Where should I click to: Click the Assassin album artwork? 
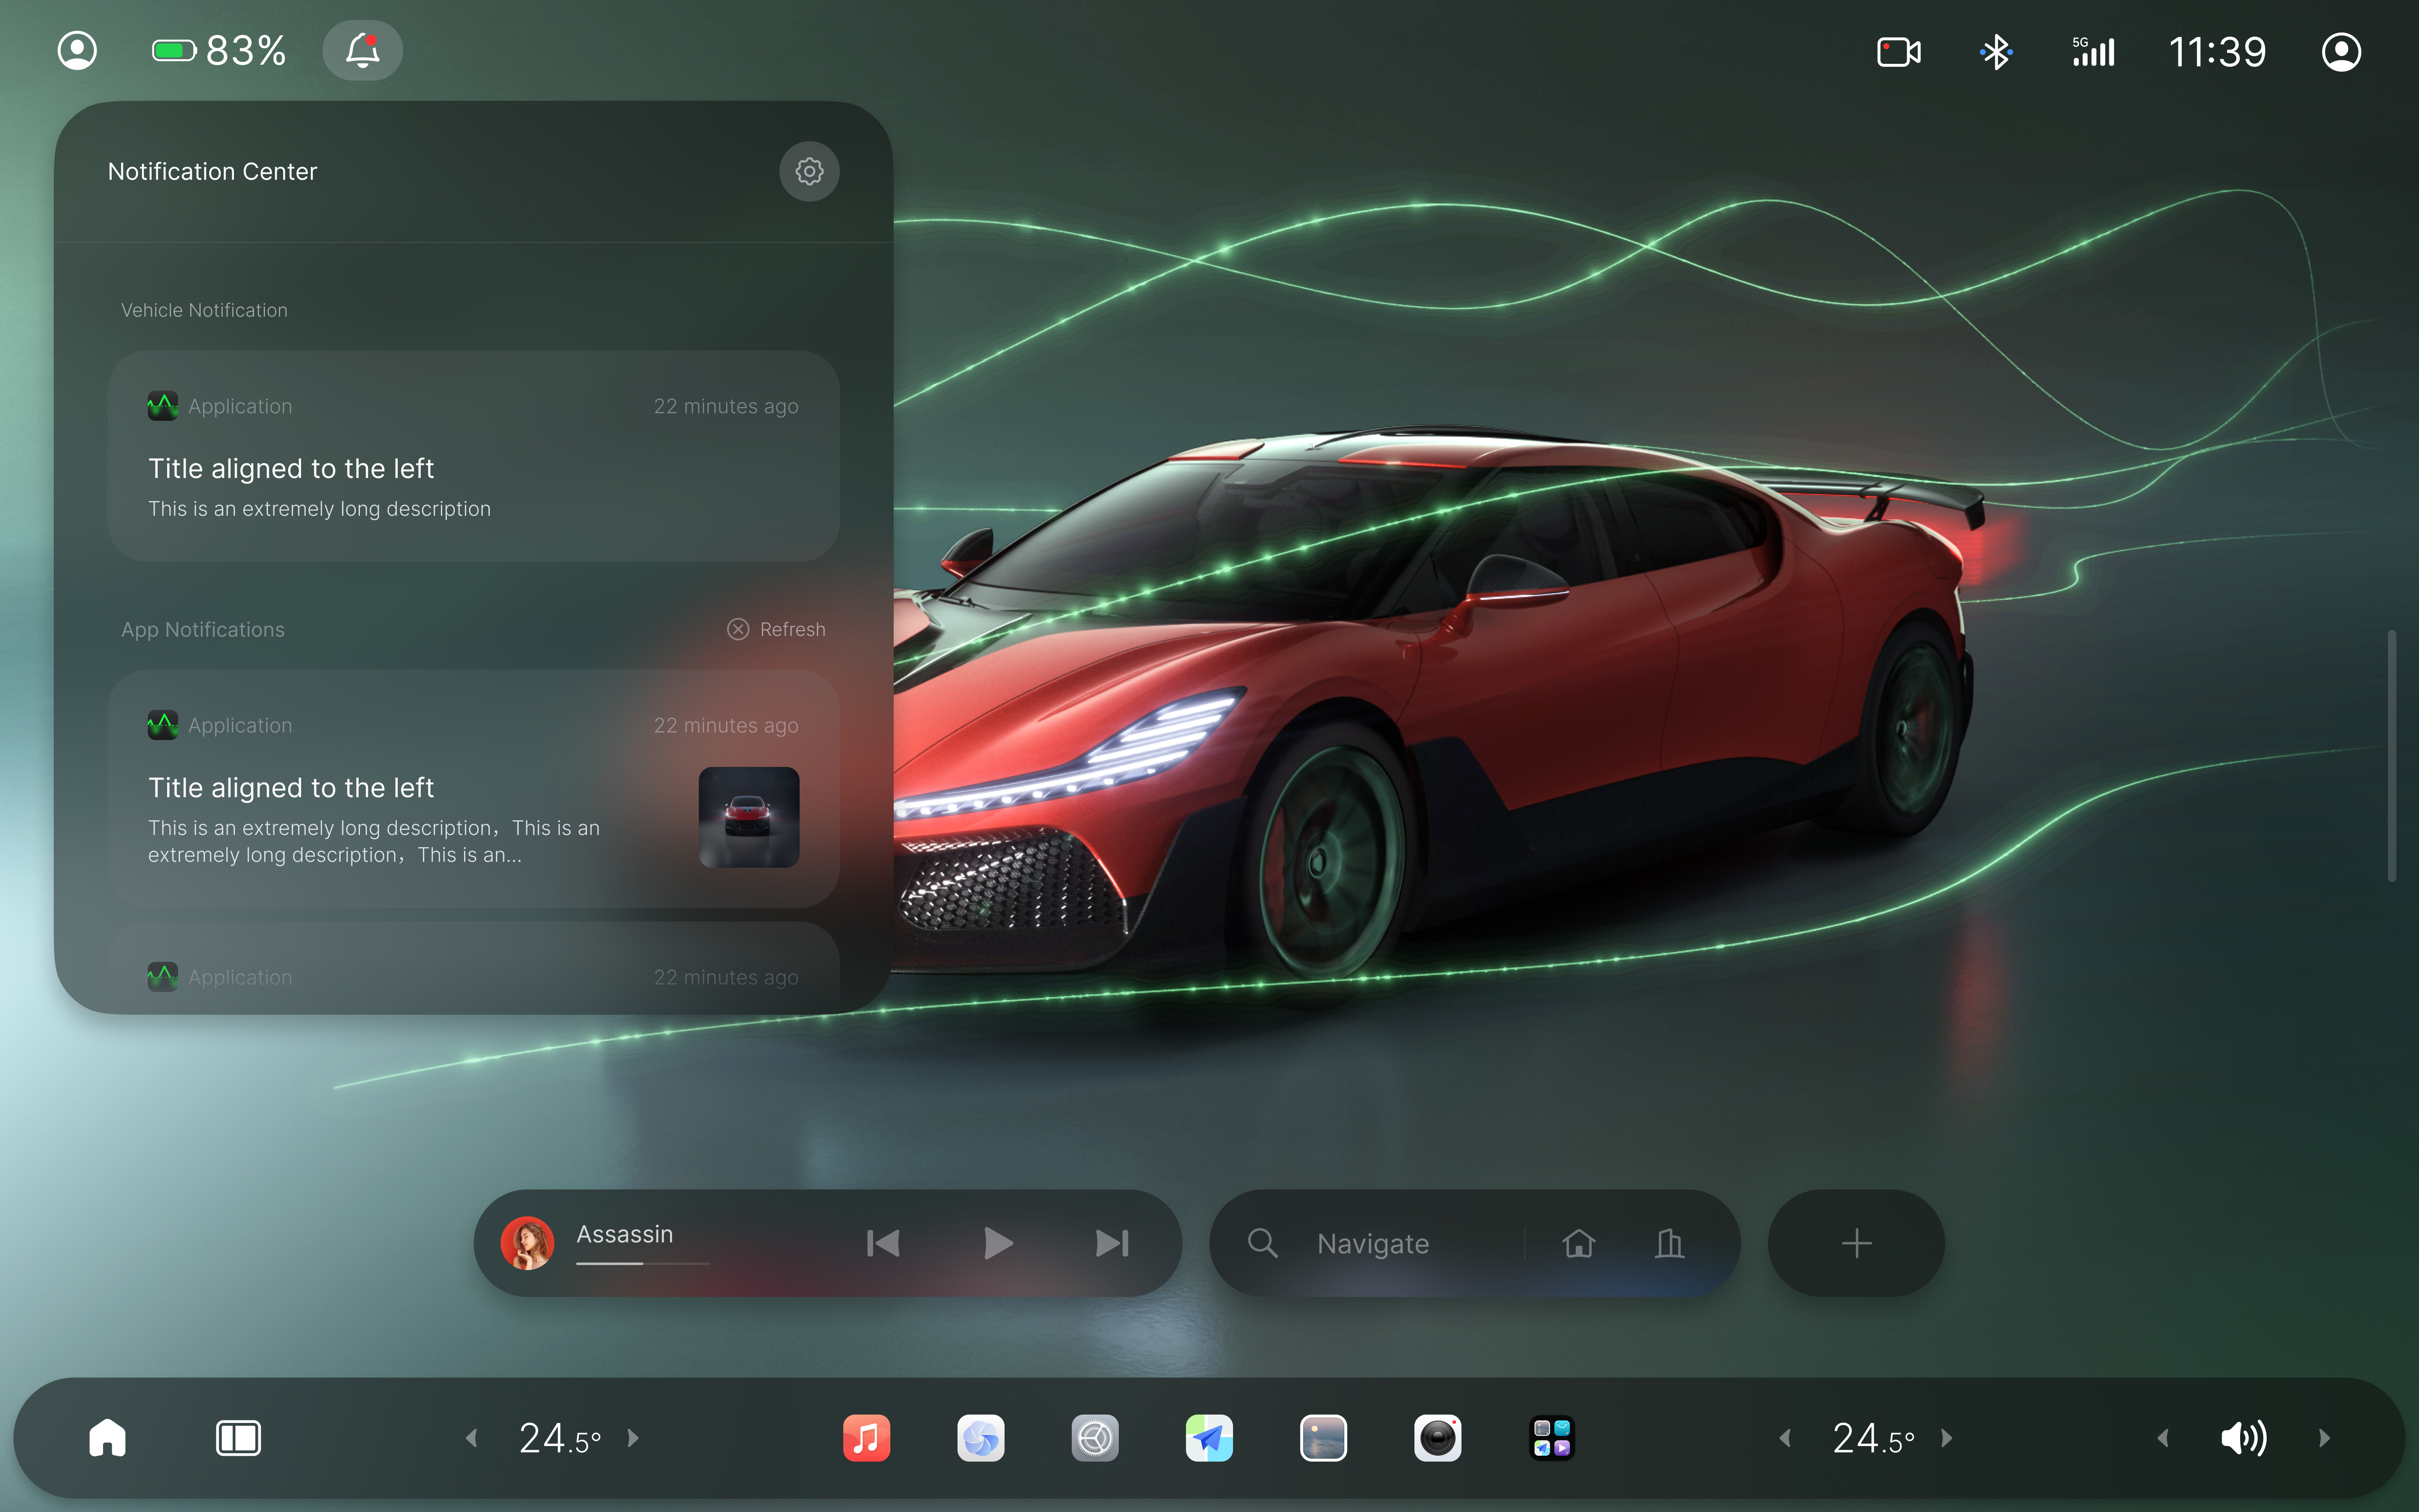click(527, 1243)
